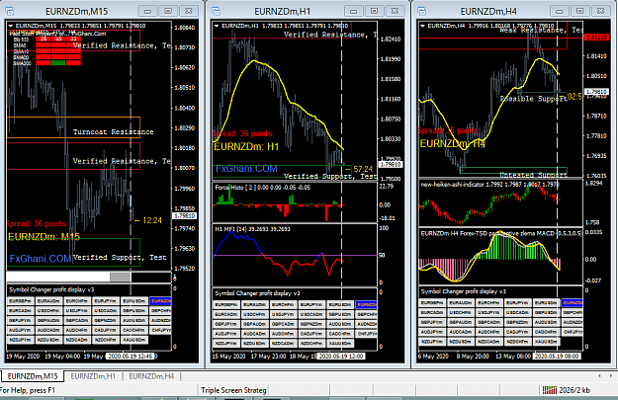Image resolution: width=618 pixels, height=400 pixels.
Task: Click the chart icon of the EURNZDm,H1 window
Action: pos(216,11)
